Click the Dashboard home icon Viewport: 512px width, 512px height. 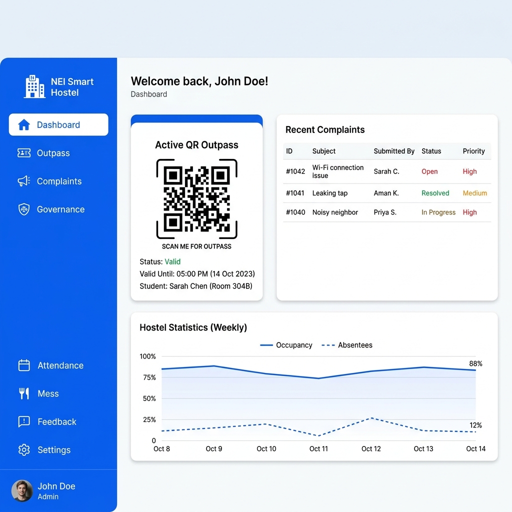24,124
